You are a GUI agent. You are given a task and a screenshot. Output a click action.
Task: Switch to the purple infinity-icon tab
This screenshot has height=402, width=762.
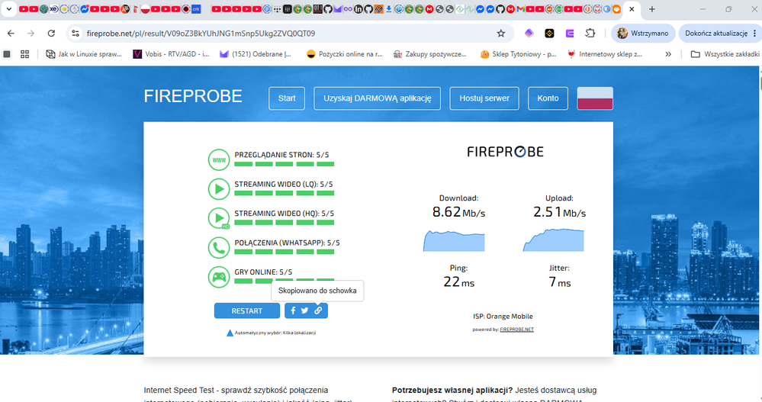[x=348, y=8]
